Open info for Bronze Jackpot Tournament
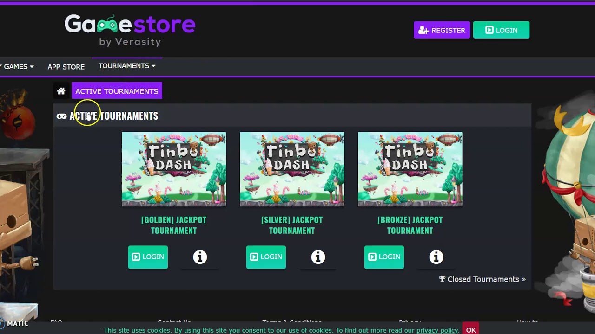Viewport: 595px width, 334px height. click(436, 257)
